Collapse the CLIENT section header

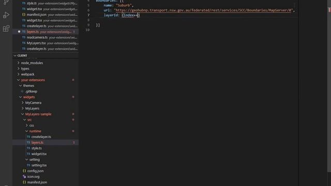[46, 56]
